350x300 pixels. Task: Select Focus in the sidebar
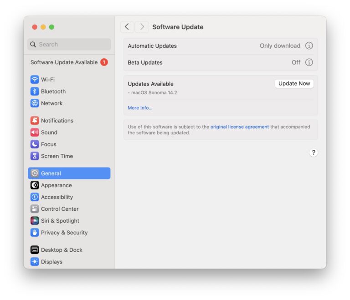[48, 144]
